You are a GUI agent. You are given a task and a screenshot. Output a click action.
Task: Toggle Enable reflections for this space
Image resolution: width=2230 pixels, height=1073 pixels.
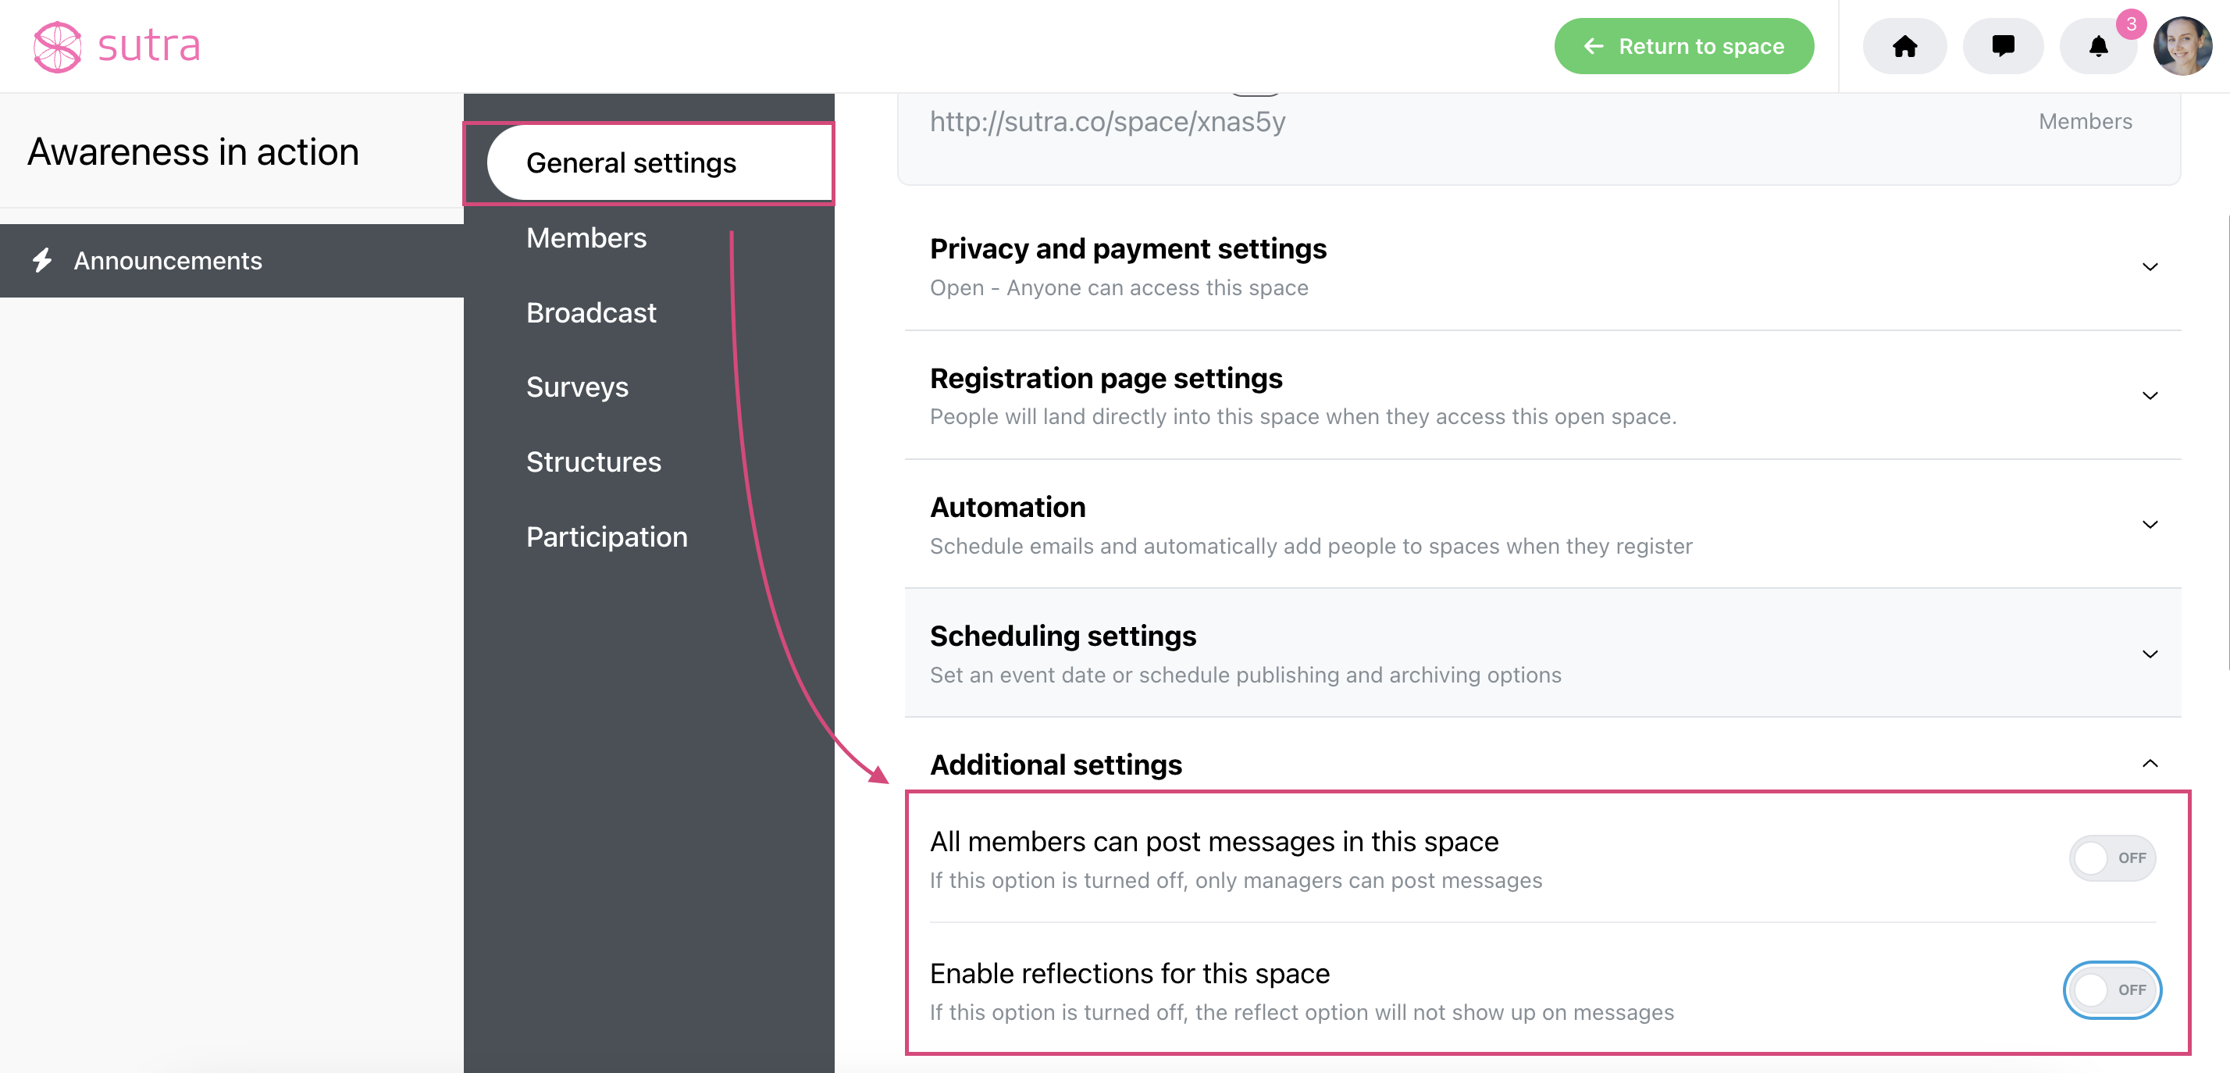point(2112,990)
